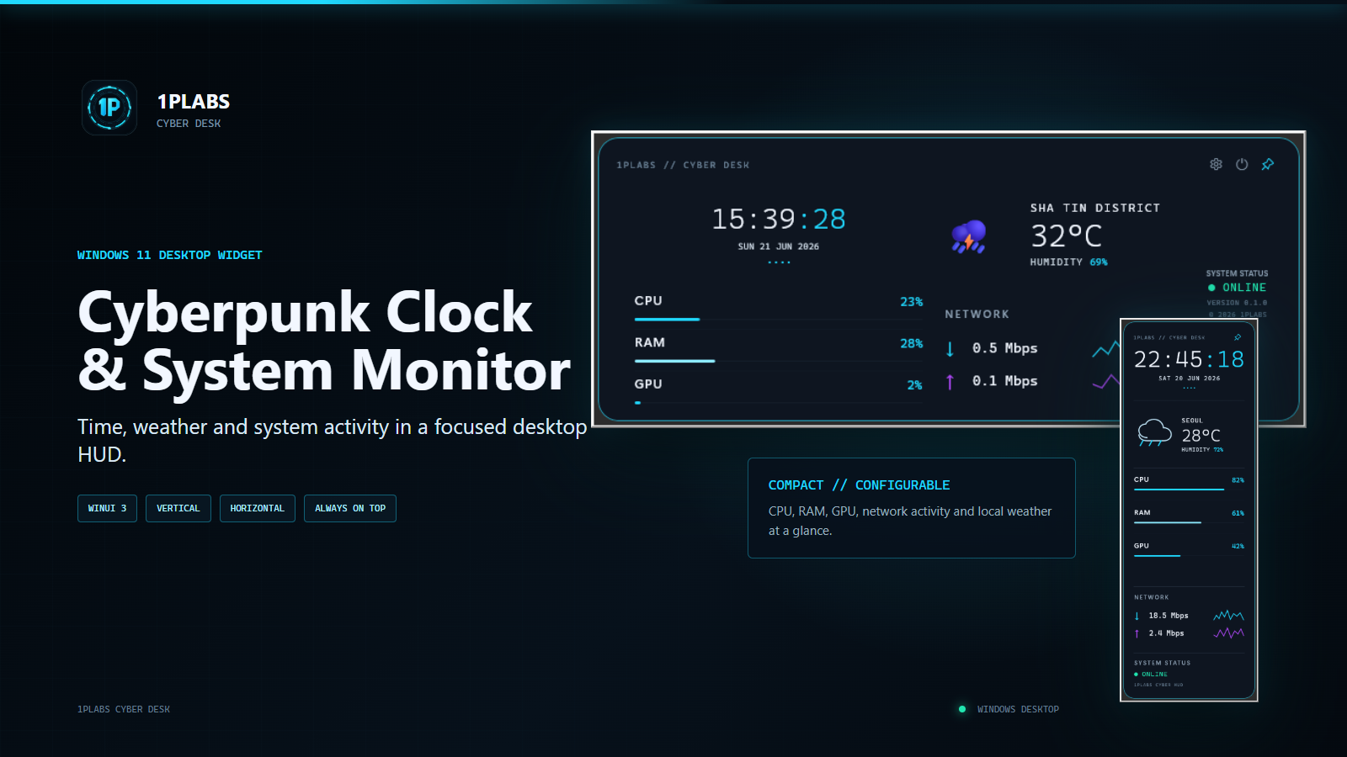Click the 'Cyberpunk Clock & System Monitor' headline

[324, 341]
